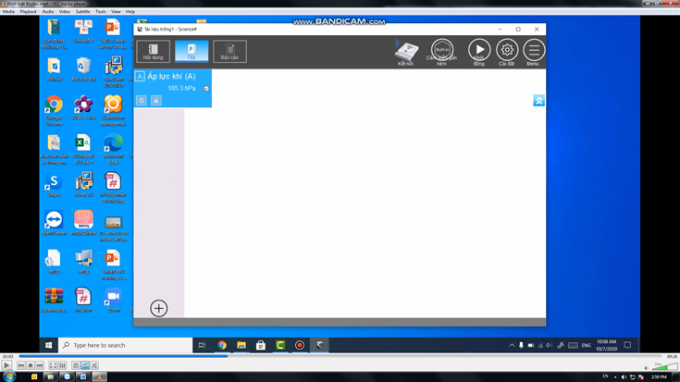Open the VLC Tools menu
The width and height of the screenshot is (680, 382).
(x=100, y=12)
